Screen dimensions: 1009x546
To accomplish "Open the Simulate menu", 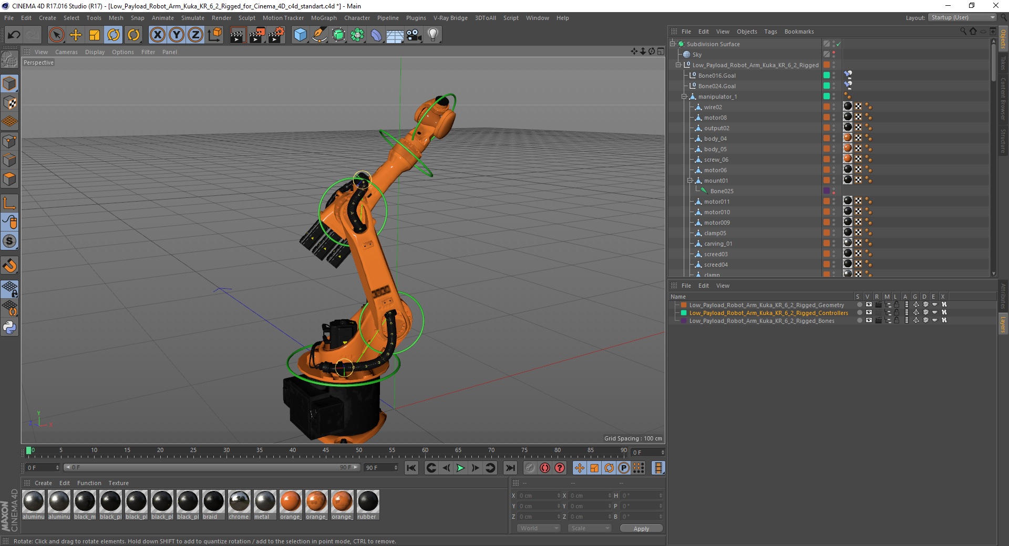I will pyautogui.click(x=193, y=18).
